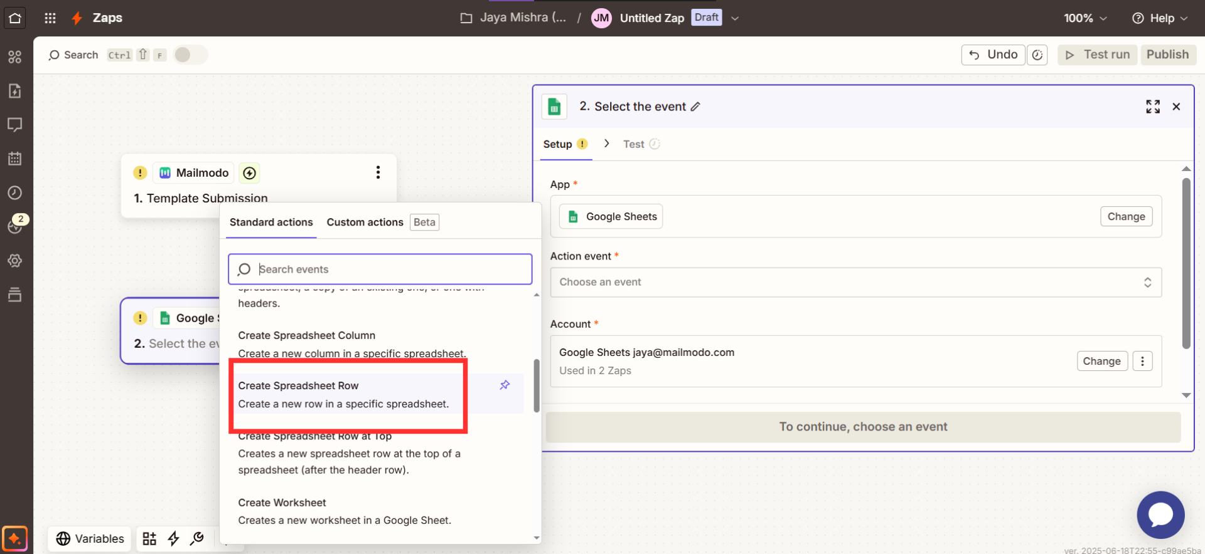Image resolution: width=1205 pixels, height=554 pixels.
Task: Open the Zapier home icon
Action: point(15,18)
